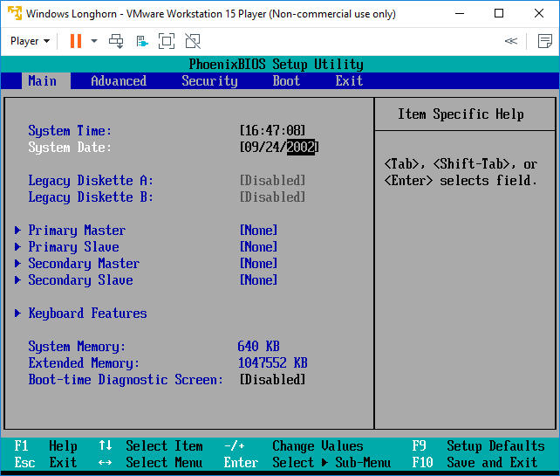Open the message log notes icon
This screenshot has width=560, height=476.
pos(544,41)
